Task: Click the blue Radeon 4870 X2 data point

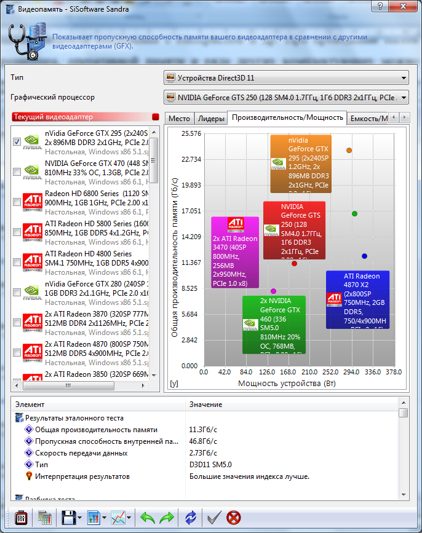Action: pos(364,256)
